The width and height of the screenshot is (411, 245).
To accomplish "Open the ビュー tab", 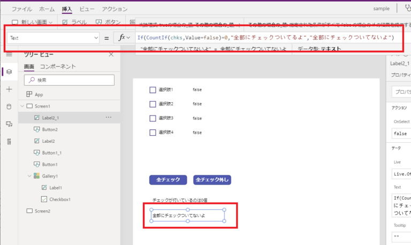I will point(87,9).
